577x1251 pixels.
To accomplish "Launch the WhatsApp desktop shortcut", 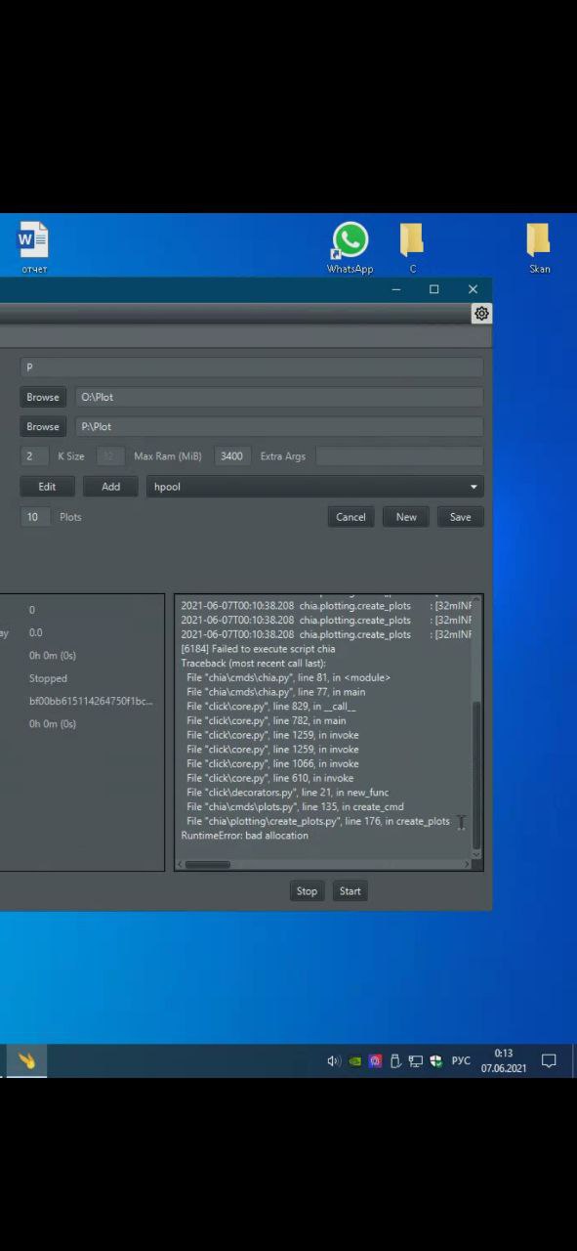I will 350,247.
